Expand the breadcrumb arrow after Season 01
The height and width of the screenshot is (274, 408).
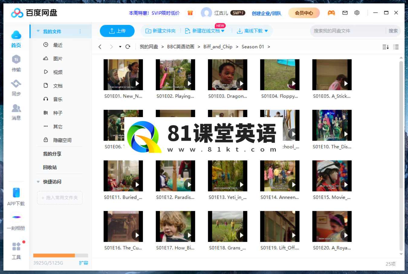point(269,47)
